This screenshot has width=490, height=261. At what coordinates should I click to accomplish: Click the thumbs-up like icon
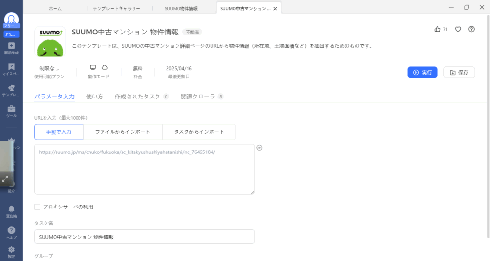tap(437, 29)
